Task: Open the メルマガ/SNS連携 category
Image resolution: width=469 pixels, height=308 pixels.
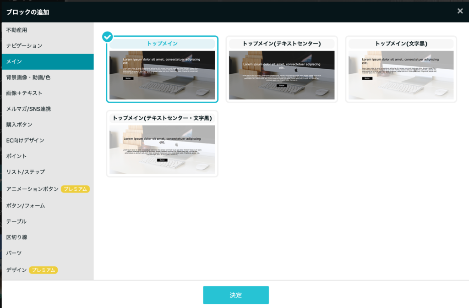Action: (28, 109)
